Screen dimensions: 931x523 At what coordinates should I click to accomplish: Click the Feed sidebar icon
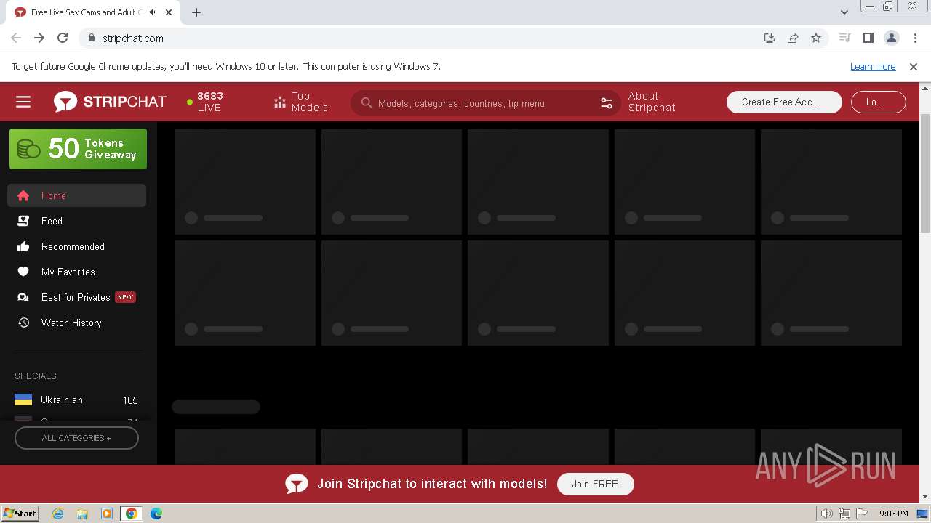23,221
